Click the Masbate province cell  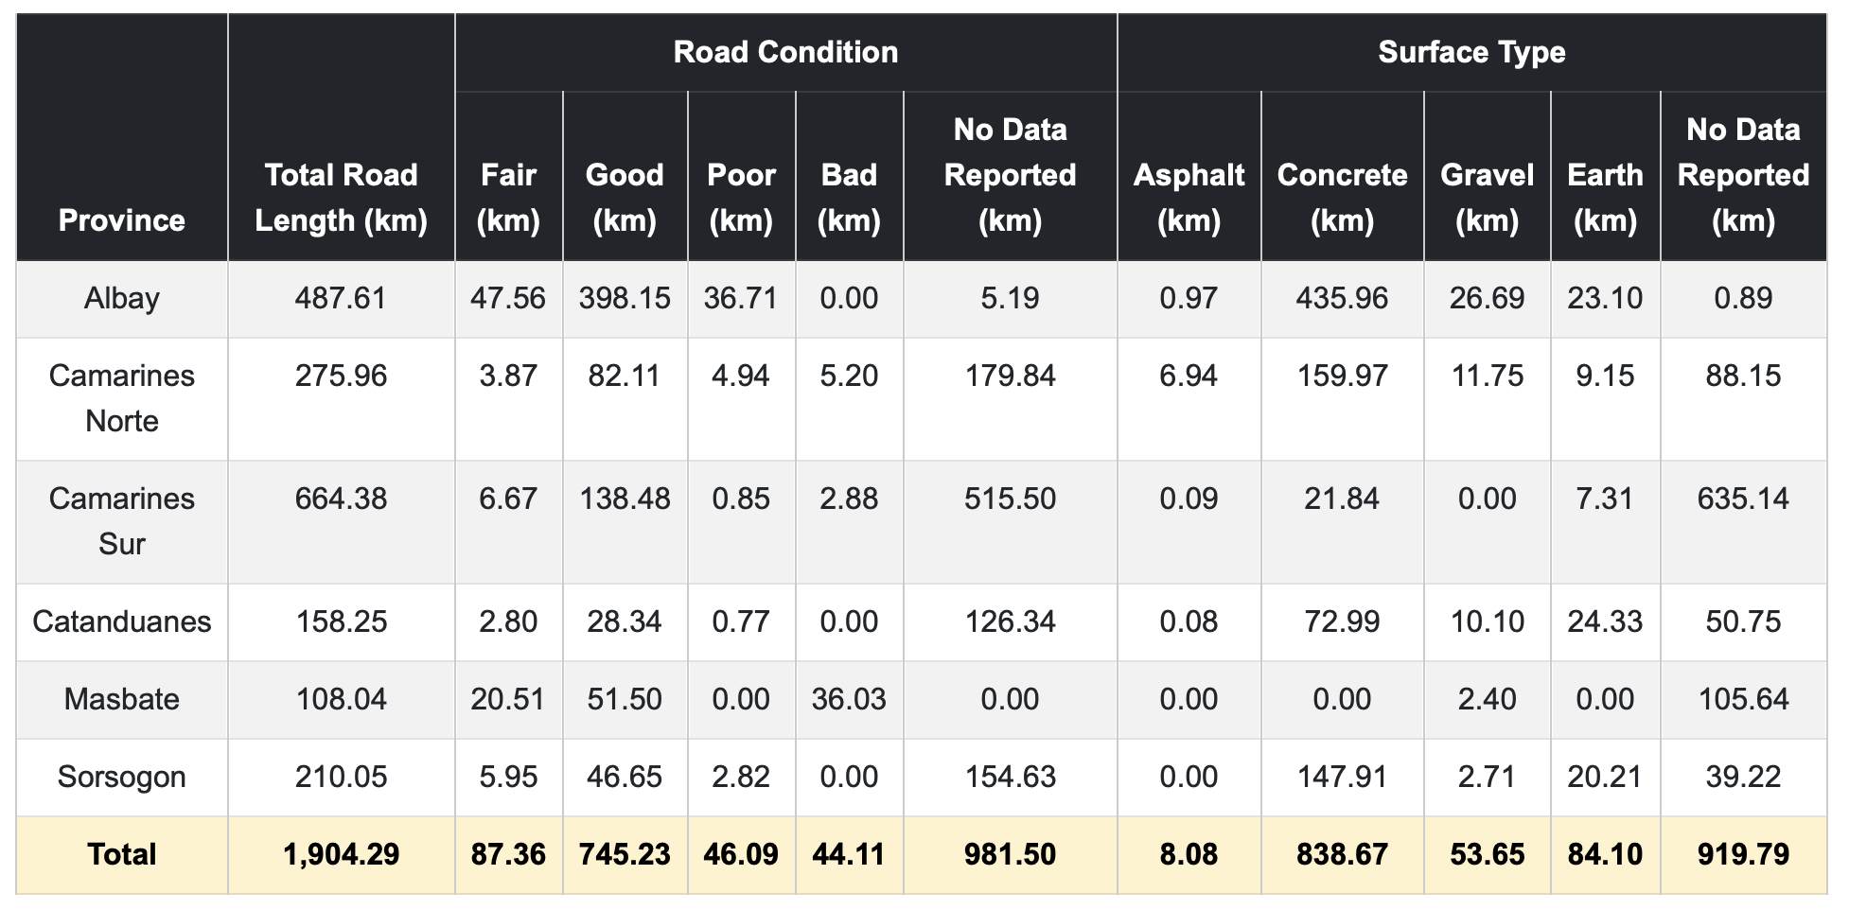122,699
